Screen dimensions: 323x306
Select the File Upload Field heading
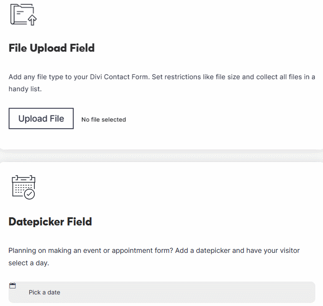(51, 48)
